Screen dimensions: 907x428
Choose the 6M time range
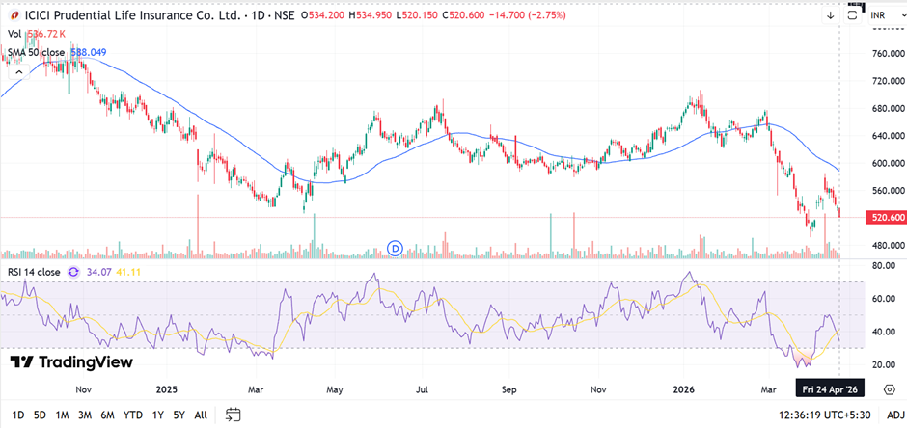tap(107, 415)
